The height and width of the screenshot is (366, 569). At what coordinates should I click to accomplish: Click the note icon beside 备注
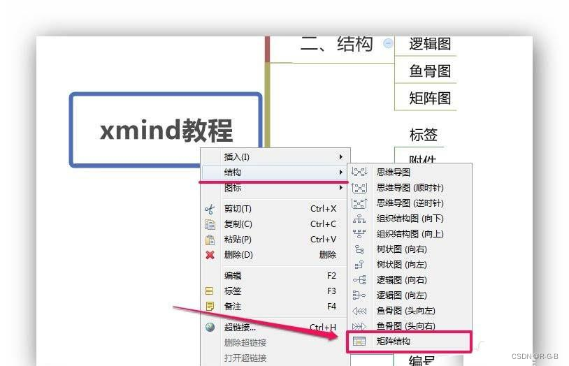pyautogui.click(x=210, y=306)
